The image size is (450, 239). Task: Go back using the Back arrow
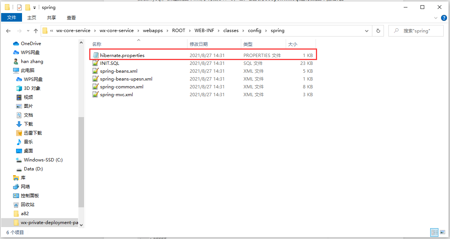8,31
